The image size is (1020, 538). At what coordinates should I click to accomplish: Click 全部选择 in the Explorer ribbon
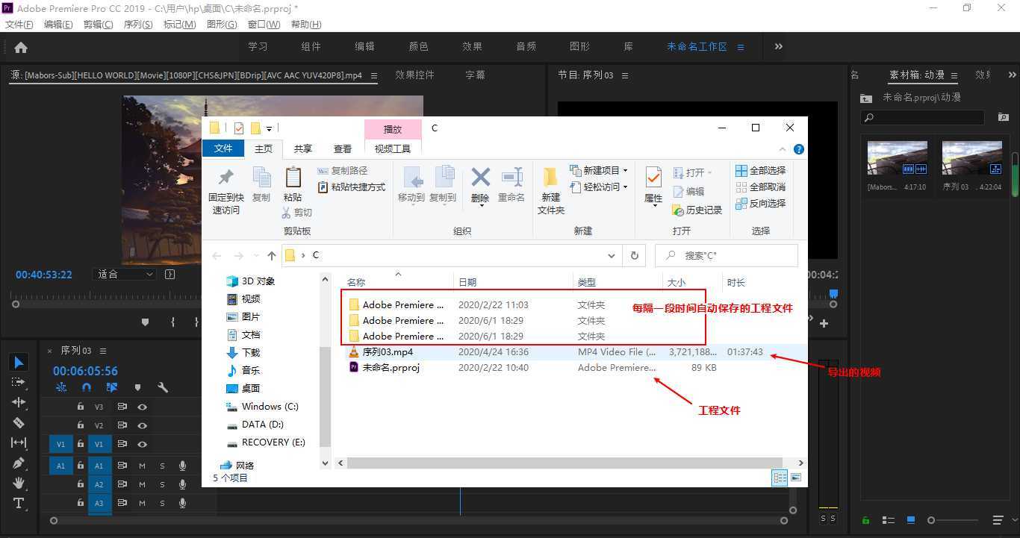pyautogui.click(x=760, y=170)
